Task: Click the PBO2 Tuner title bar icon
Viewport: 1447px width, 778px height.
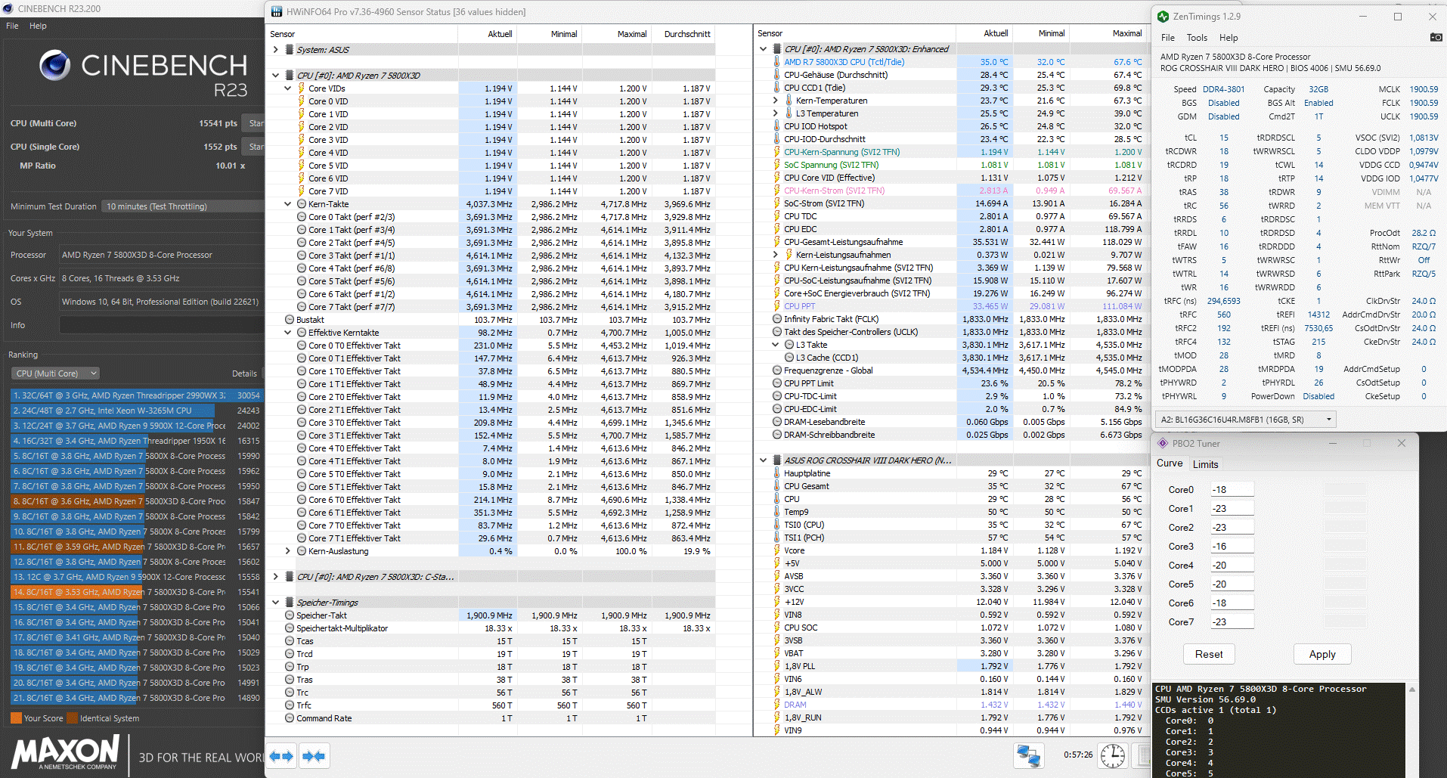Action: [1163, 444]
